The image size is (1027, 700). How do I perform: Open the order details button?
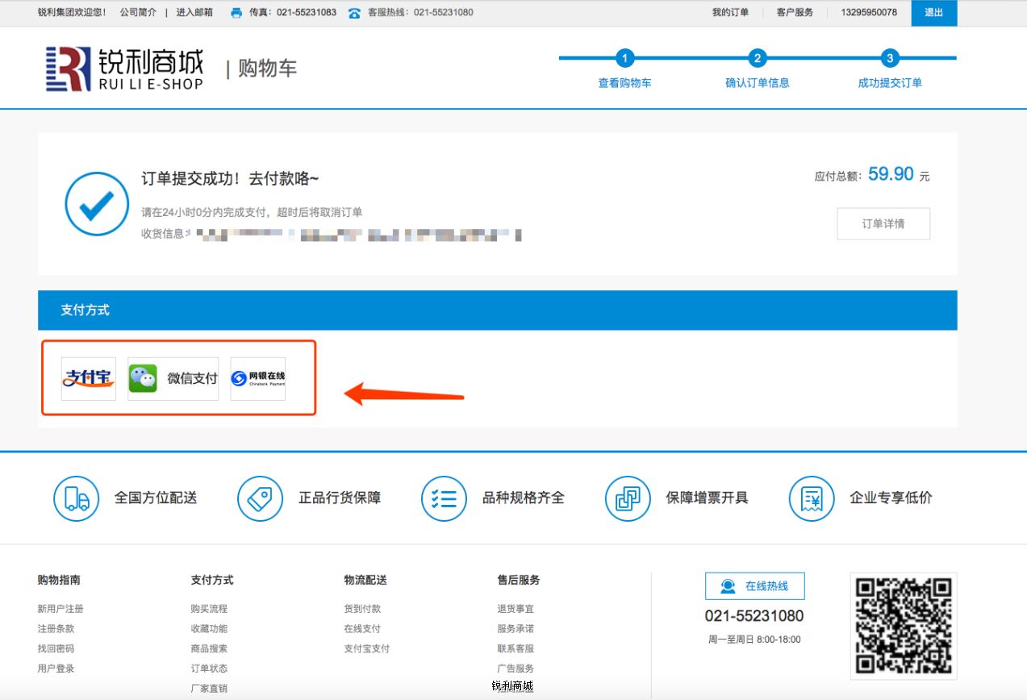click(x=883, y=224)
